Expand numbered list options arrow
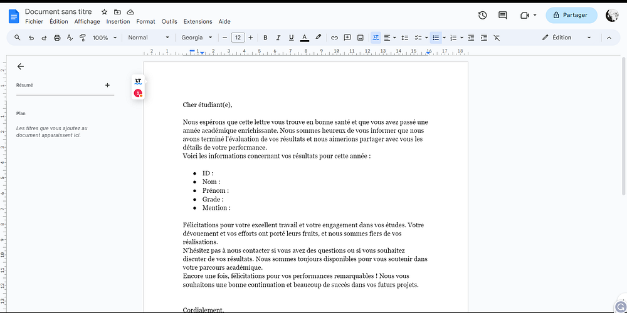The width and height of the screenshot is (627, 313). click(462, 38)
